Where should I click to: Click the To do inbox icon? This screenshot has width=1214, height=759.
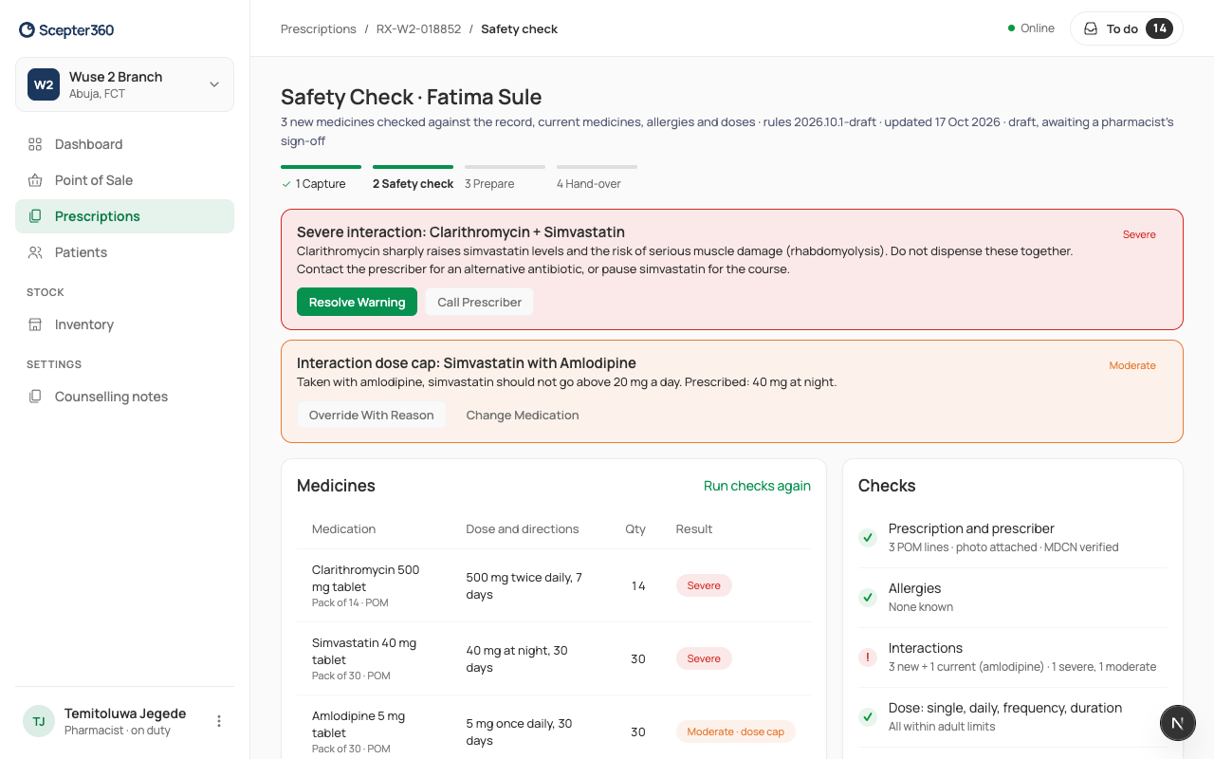pyautogui.click(x=1091, y=28)
